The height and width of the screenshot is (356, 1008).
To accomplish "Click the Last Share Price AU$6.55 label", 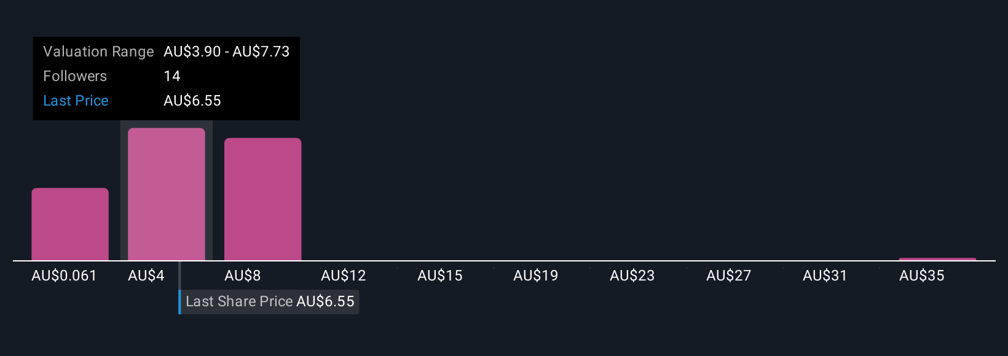I will [270, 301].
